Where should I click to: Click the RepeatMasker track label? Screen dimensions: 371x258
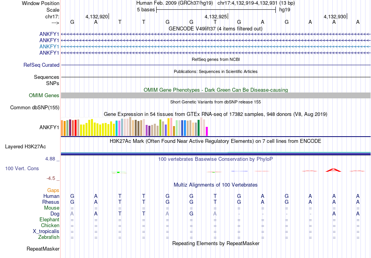[x=43, y=249]
